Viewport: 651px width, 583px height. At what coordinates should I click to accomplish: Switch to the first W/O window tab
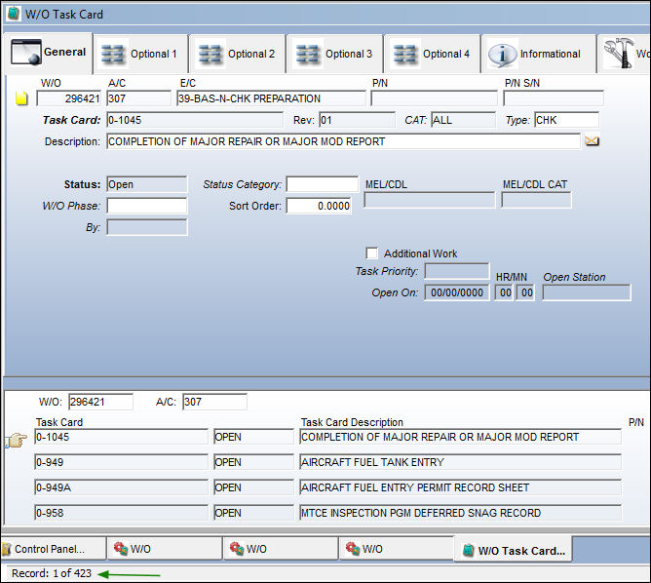pyautogui.click(x=165, y=549)
